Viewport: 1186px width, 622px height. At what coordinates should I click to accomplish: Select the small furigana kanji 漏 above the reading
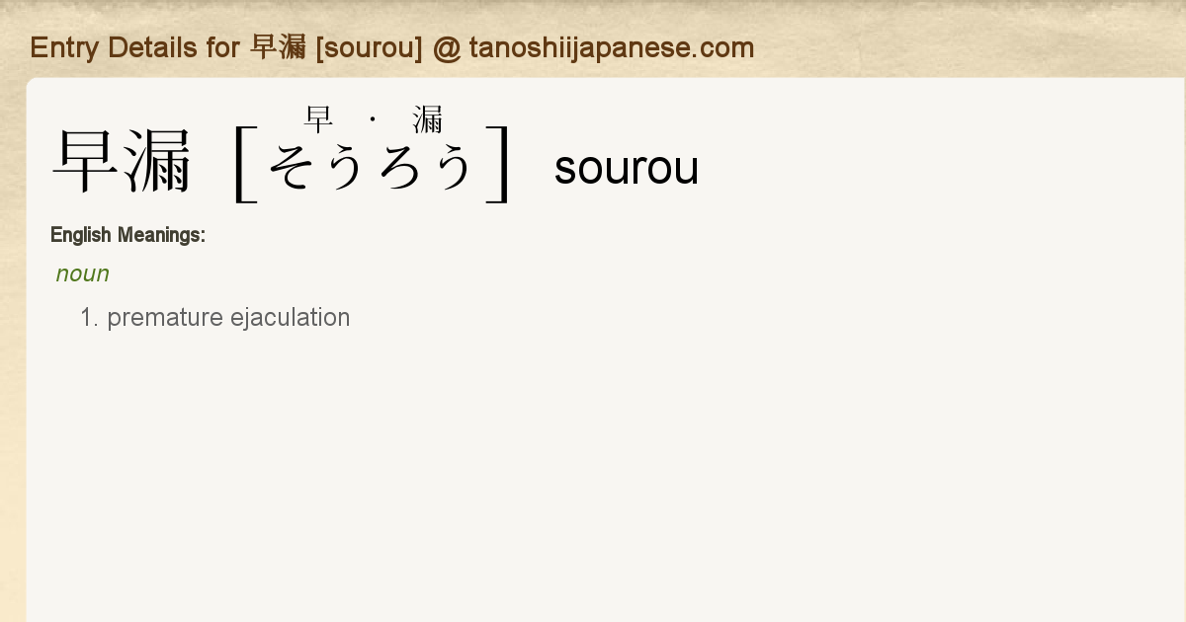[x=428, y=120]
